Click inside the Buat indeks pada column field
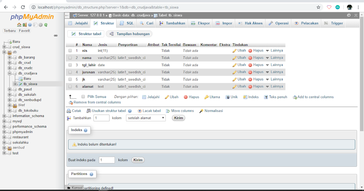The width and height of the screenshot is (364, 191). [106, 160]
